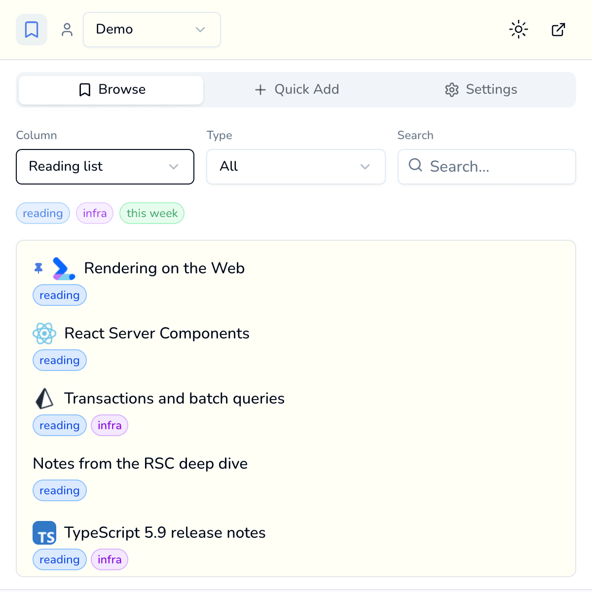The image size is (592, 592).
Task: Click the Rendering on the Web favicon
Action: click(64, 268)
